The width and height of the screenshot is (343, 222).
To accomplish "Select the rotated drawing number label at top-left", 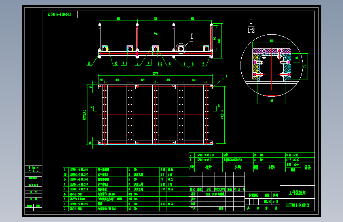I will click(59, 15).
